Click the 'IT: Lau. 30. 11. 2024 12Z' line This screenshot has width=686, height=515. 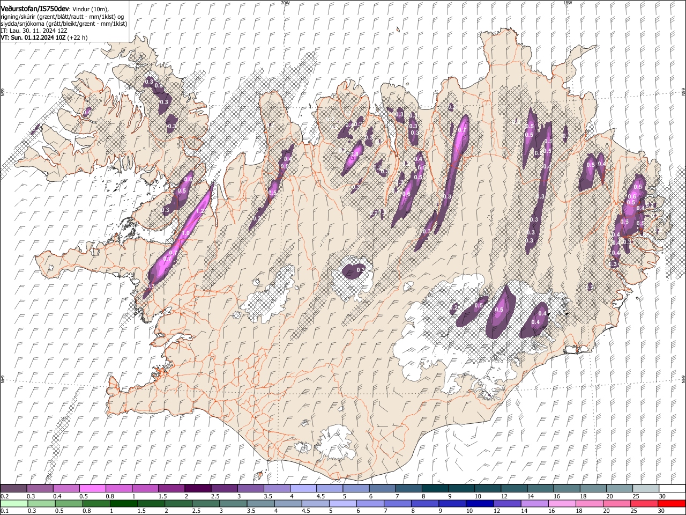click(34, 31)
